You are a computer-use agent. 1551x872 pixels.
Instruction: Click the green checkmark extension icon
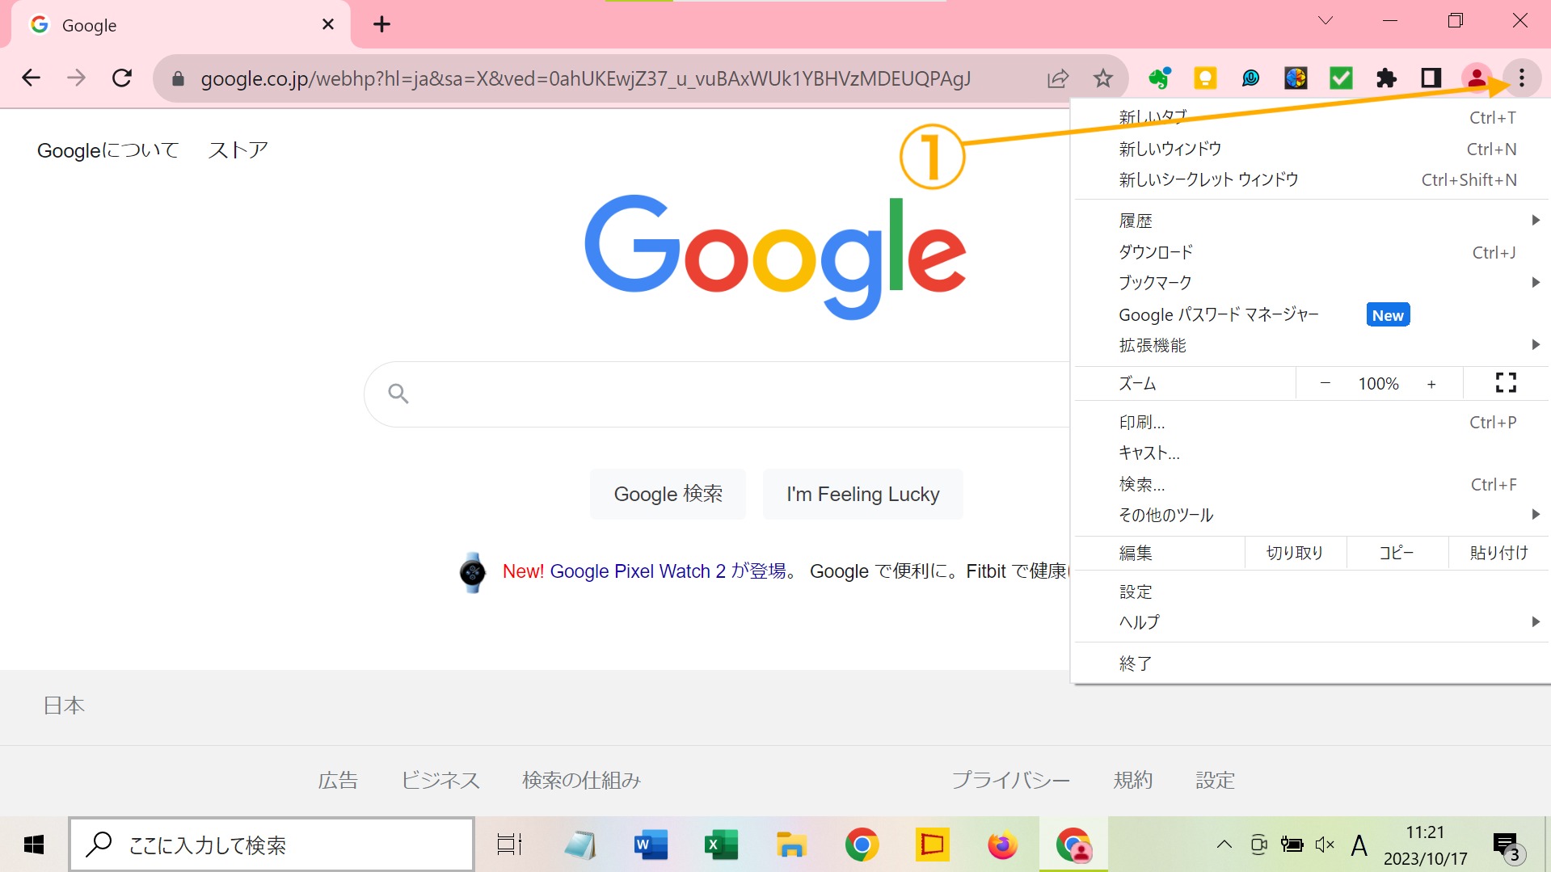[1341, 78]
